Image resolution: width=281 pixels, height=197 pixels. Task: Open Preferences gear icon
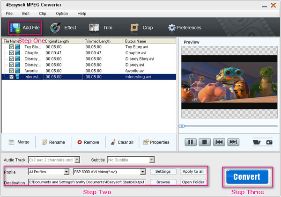(x=172, y=28)
